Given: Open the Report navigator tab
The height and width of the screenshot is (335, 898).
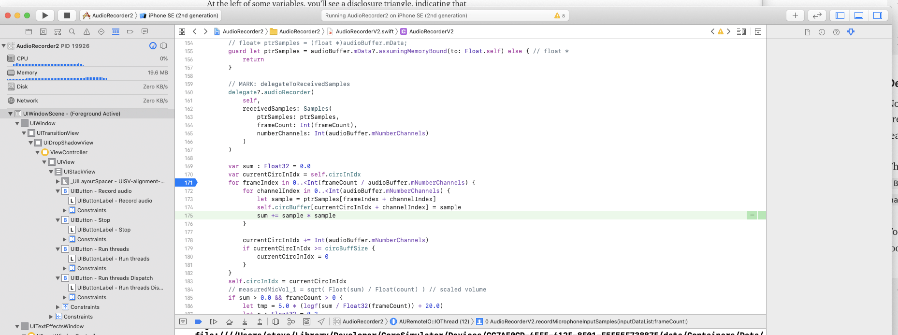Looking at the screenshot, I should pyautogui.click(x=145, y=31).
